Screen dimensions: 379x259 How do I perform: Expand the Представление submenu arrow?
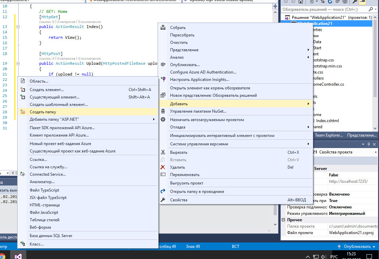click(308, 50)
